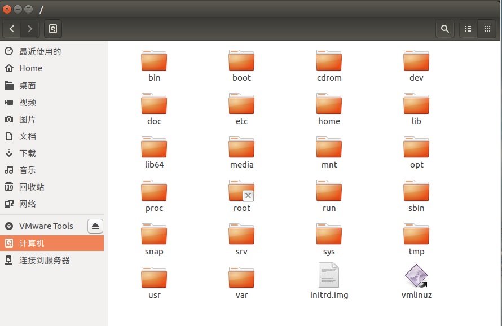Go back with the left arrow button

(12, 29)
